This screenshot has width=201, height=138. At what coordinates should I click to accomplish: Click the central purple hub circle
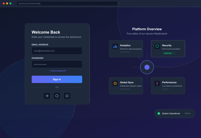click(147, 67)
